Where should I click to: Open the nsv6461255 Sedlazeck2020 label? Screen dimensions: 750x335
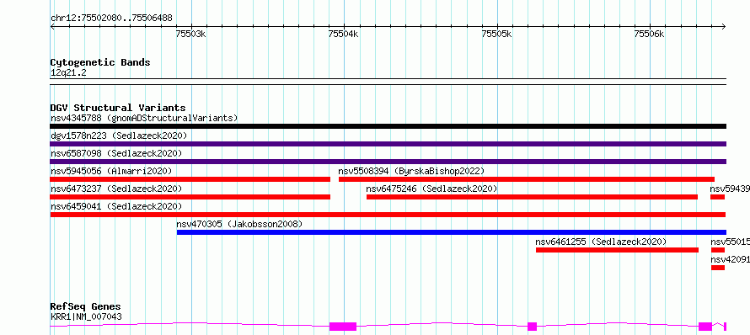tap(601, 242)
